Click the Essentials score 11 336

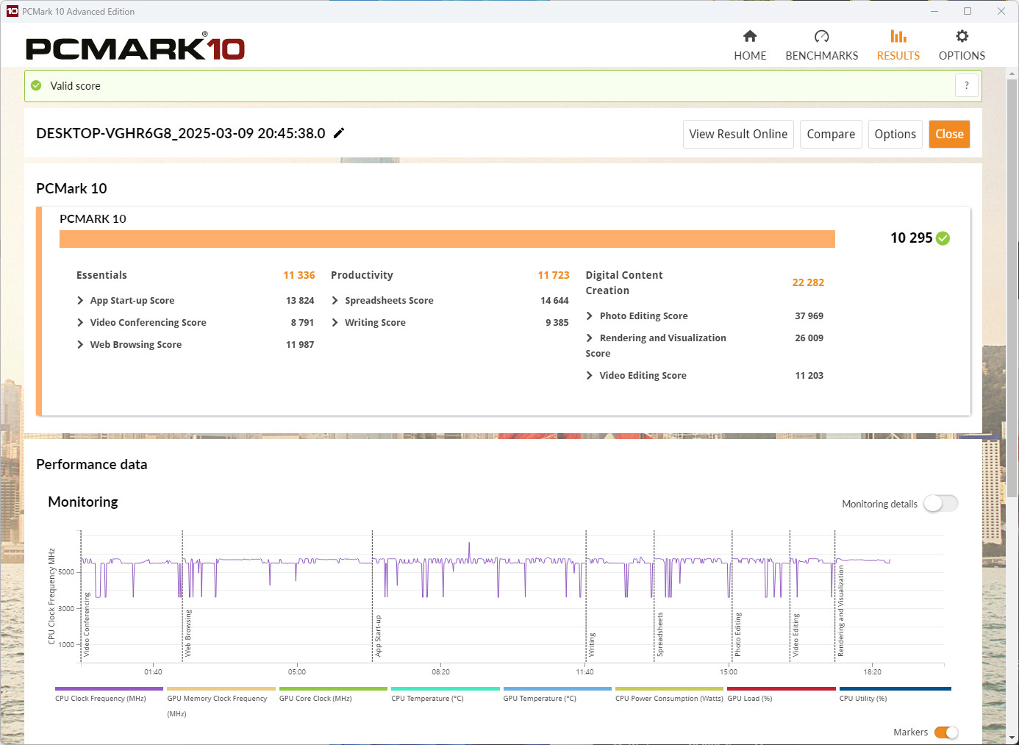(x=299, y=275)
